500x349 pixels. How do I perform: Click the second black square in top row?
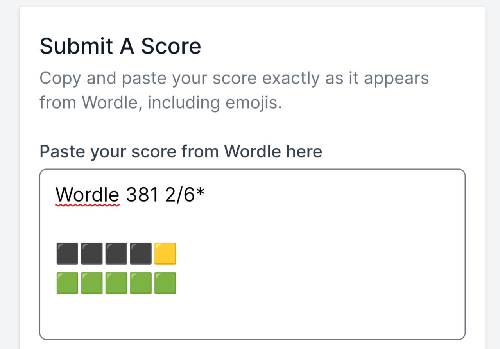coord(92,253)
